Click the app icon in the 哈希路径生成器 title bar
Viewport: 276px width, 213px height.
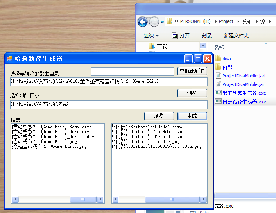click(9, 59)
